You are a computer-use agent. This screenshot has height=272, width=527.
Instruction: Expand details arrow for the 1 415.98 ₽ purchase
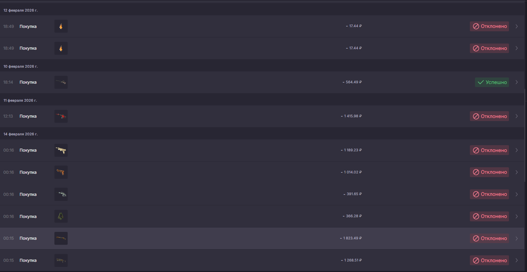coord(516,116)
